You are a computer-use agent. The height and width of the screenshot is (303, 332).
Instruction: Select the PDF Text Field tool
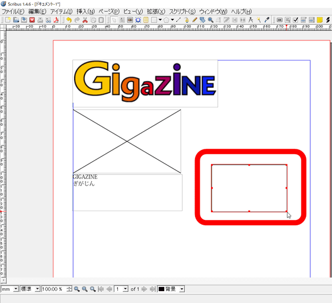tap(288, 20)
